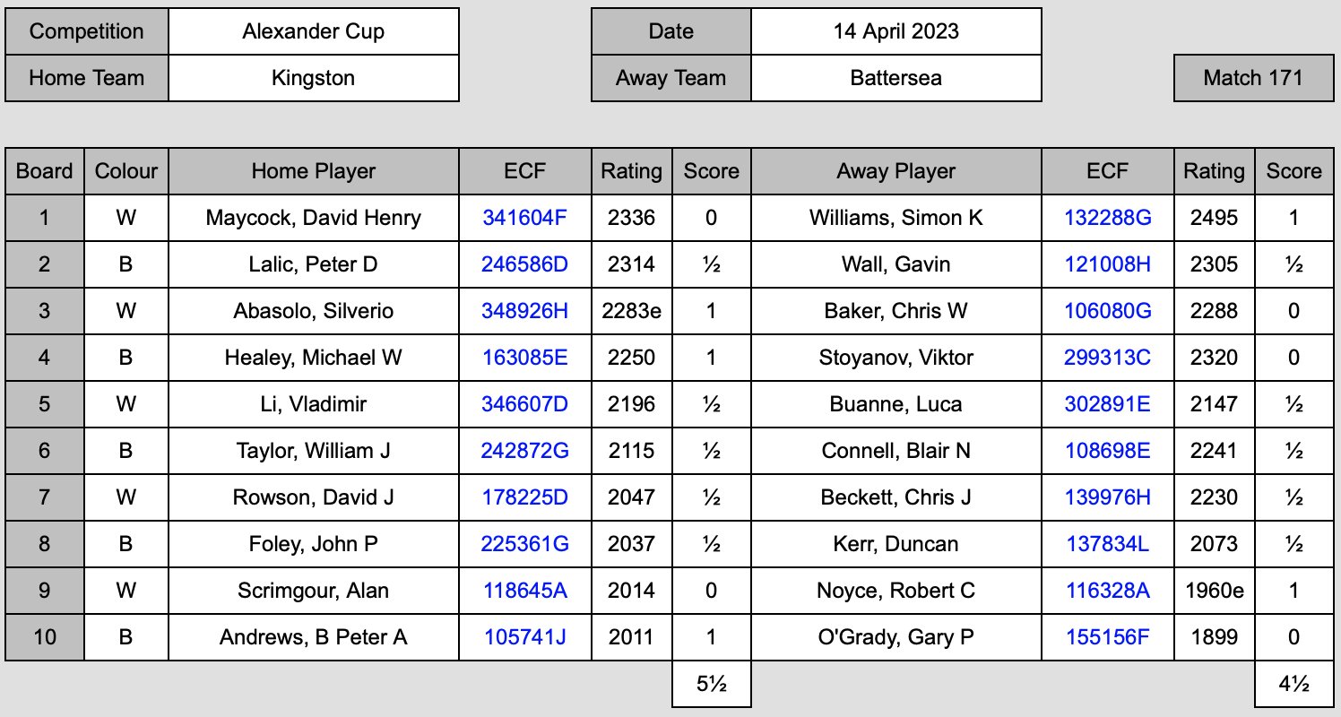Image resolution: width=1341 pixels, height=717 pixels.
Task: Click ECF code 137834L for Duncan Kerr
Action: [x=1108, y=544]
